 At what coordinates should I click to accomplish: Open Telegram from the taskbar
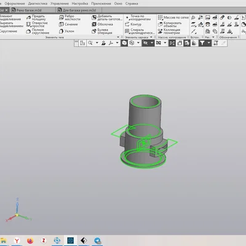click(x=98, y=240)
